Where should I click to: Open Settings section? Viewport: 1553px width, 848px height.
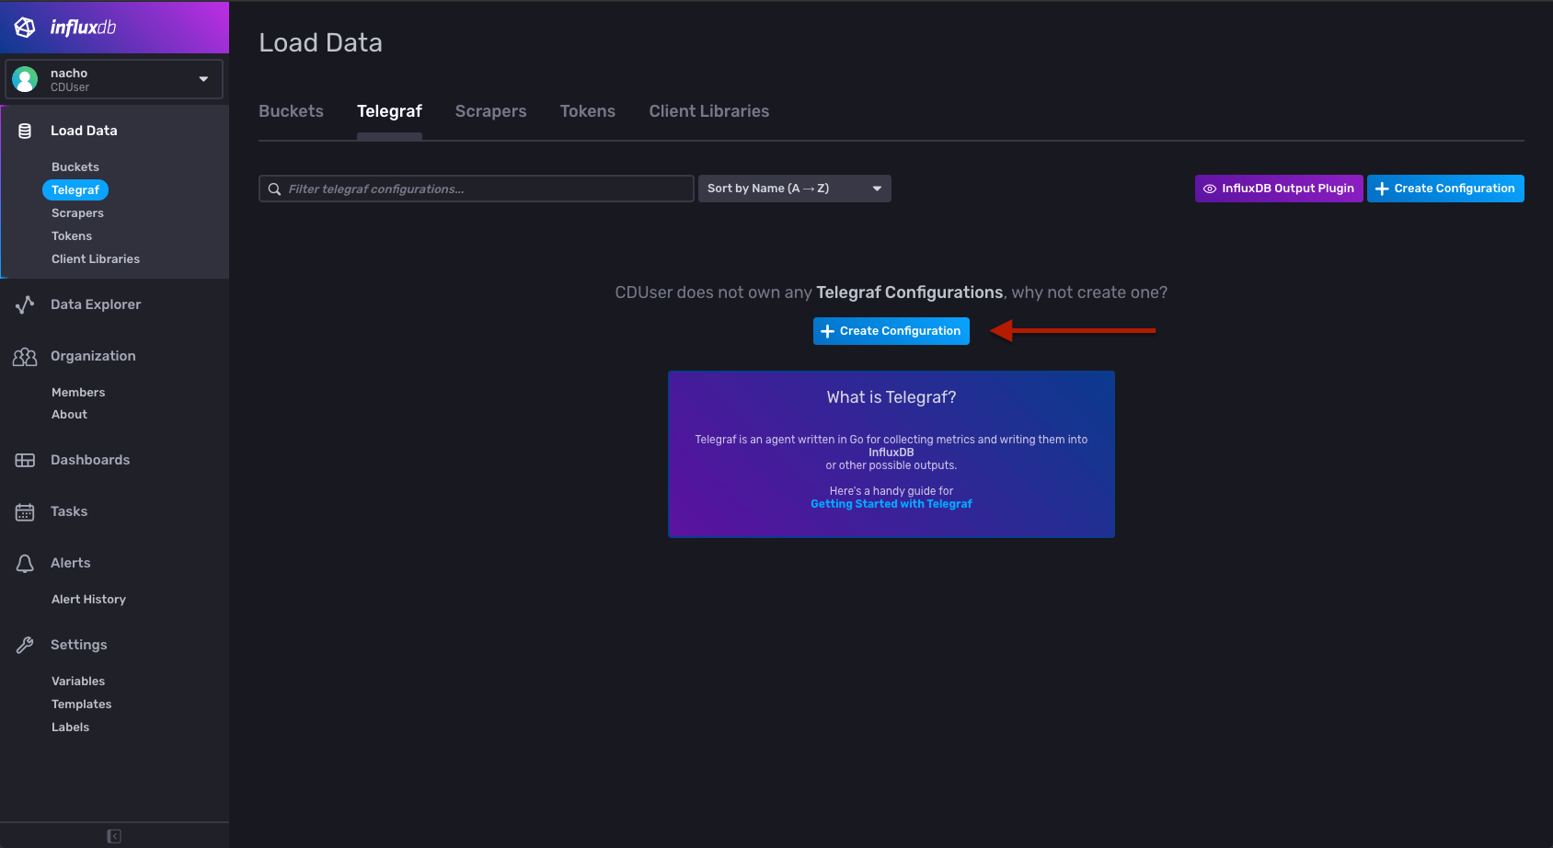coord(79,645)
